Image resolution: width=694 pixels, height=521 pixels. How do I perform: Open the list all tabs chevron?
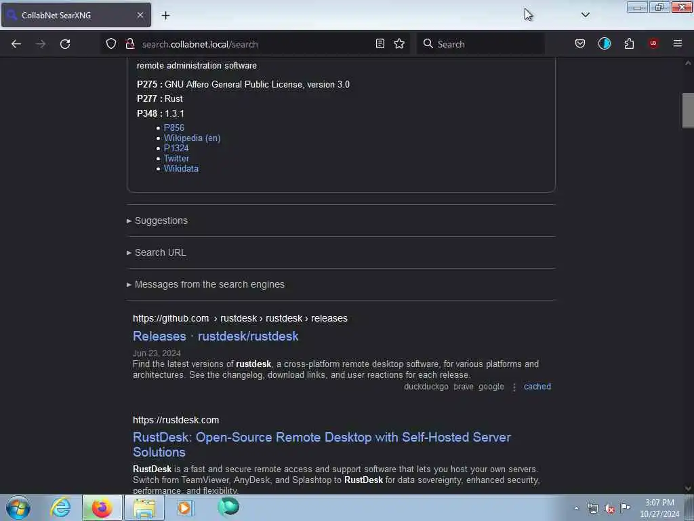click(x=585, y=15)
